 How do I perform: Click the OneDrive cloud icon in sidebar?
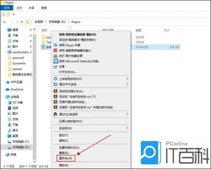8,89
